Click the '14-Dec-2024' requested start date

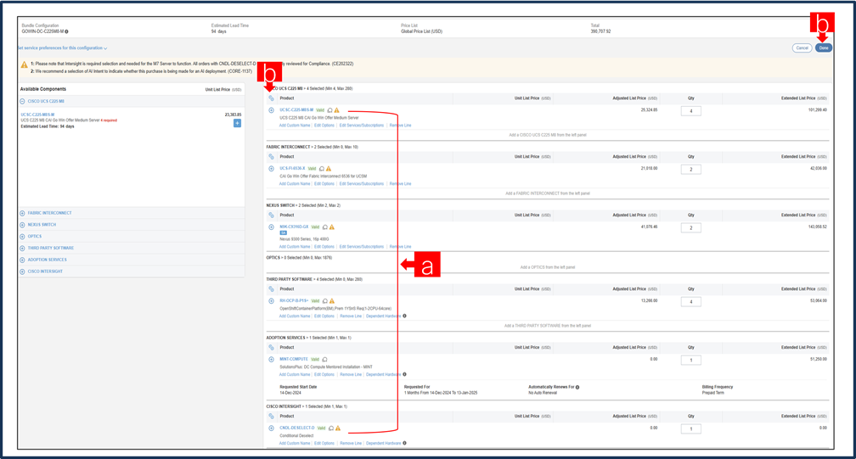290,393
